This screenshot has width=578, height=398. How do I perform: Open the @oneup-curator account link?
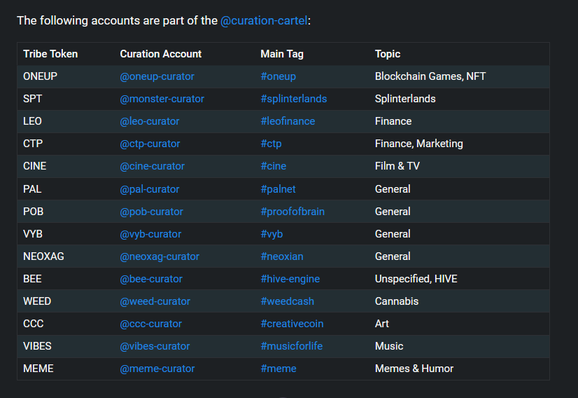[157, 76]
